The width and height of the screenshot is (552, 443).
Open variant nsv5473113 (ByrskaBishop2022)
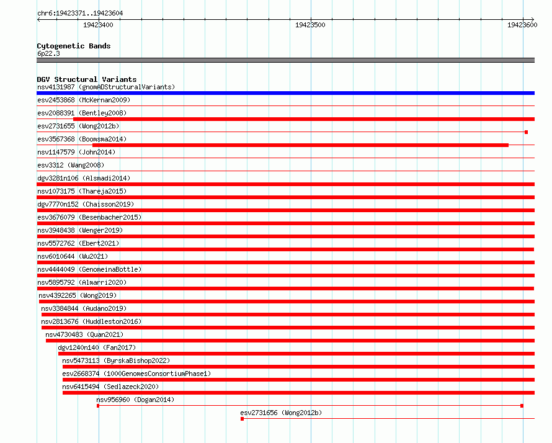tap(116, 360)
